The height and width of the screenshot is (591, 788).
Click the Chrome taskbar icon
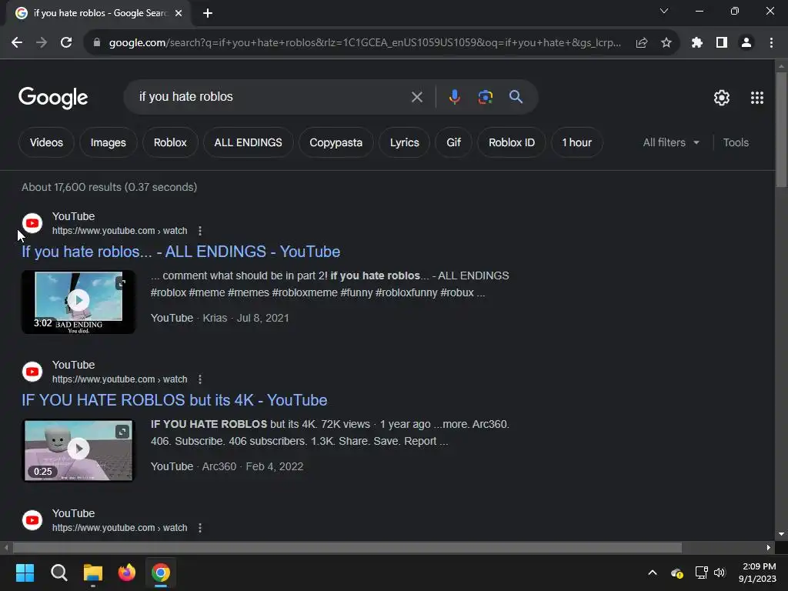161,573
